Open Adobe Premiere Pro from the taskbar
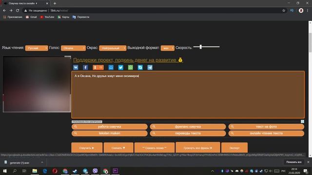312x175 pixels. tap(115, 171)
